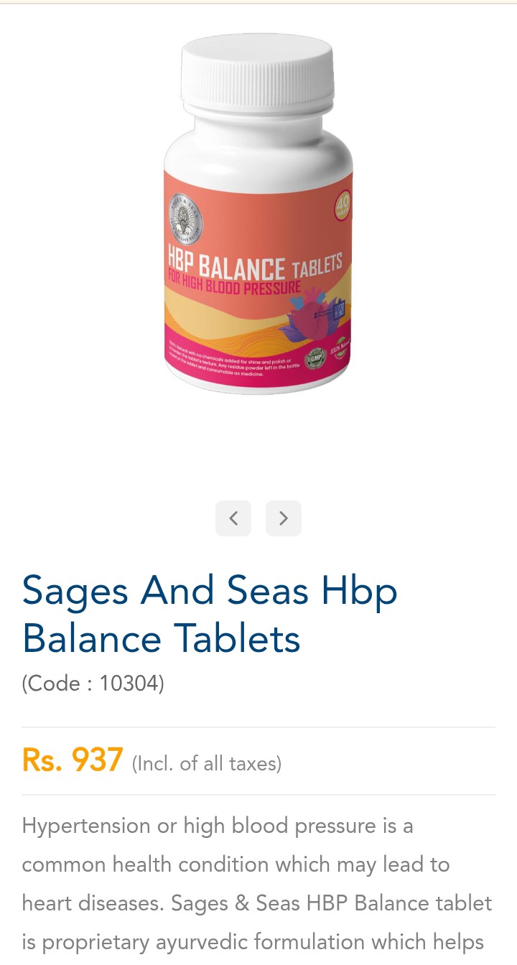Tap the Incl. of all taxes note
The width and height of the screenshot is (517, 965).
[x=207, y=763]
